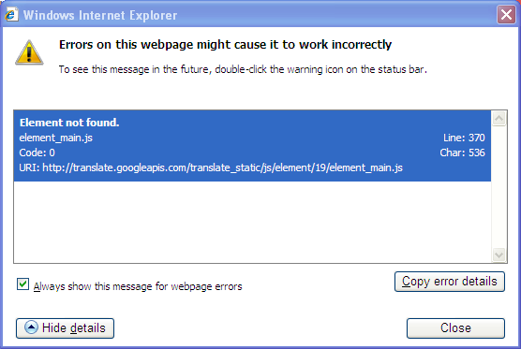The width and height of the screenshot is (521, 349).
Task: Click the 'Always show this message for webpage errors' label
Action: pyautogui.click(x=138, y=286)
